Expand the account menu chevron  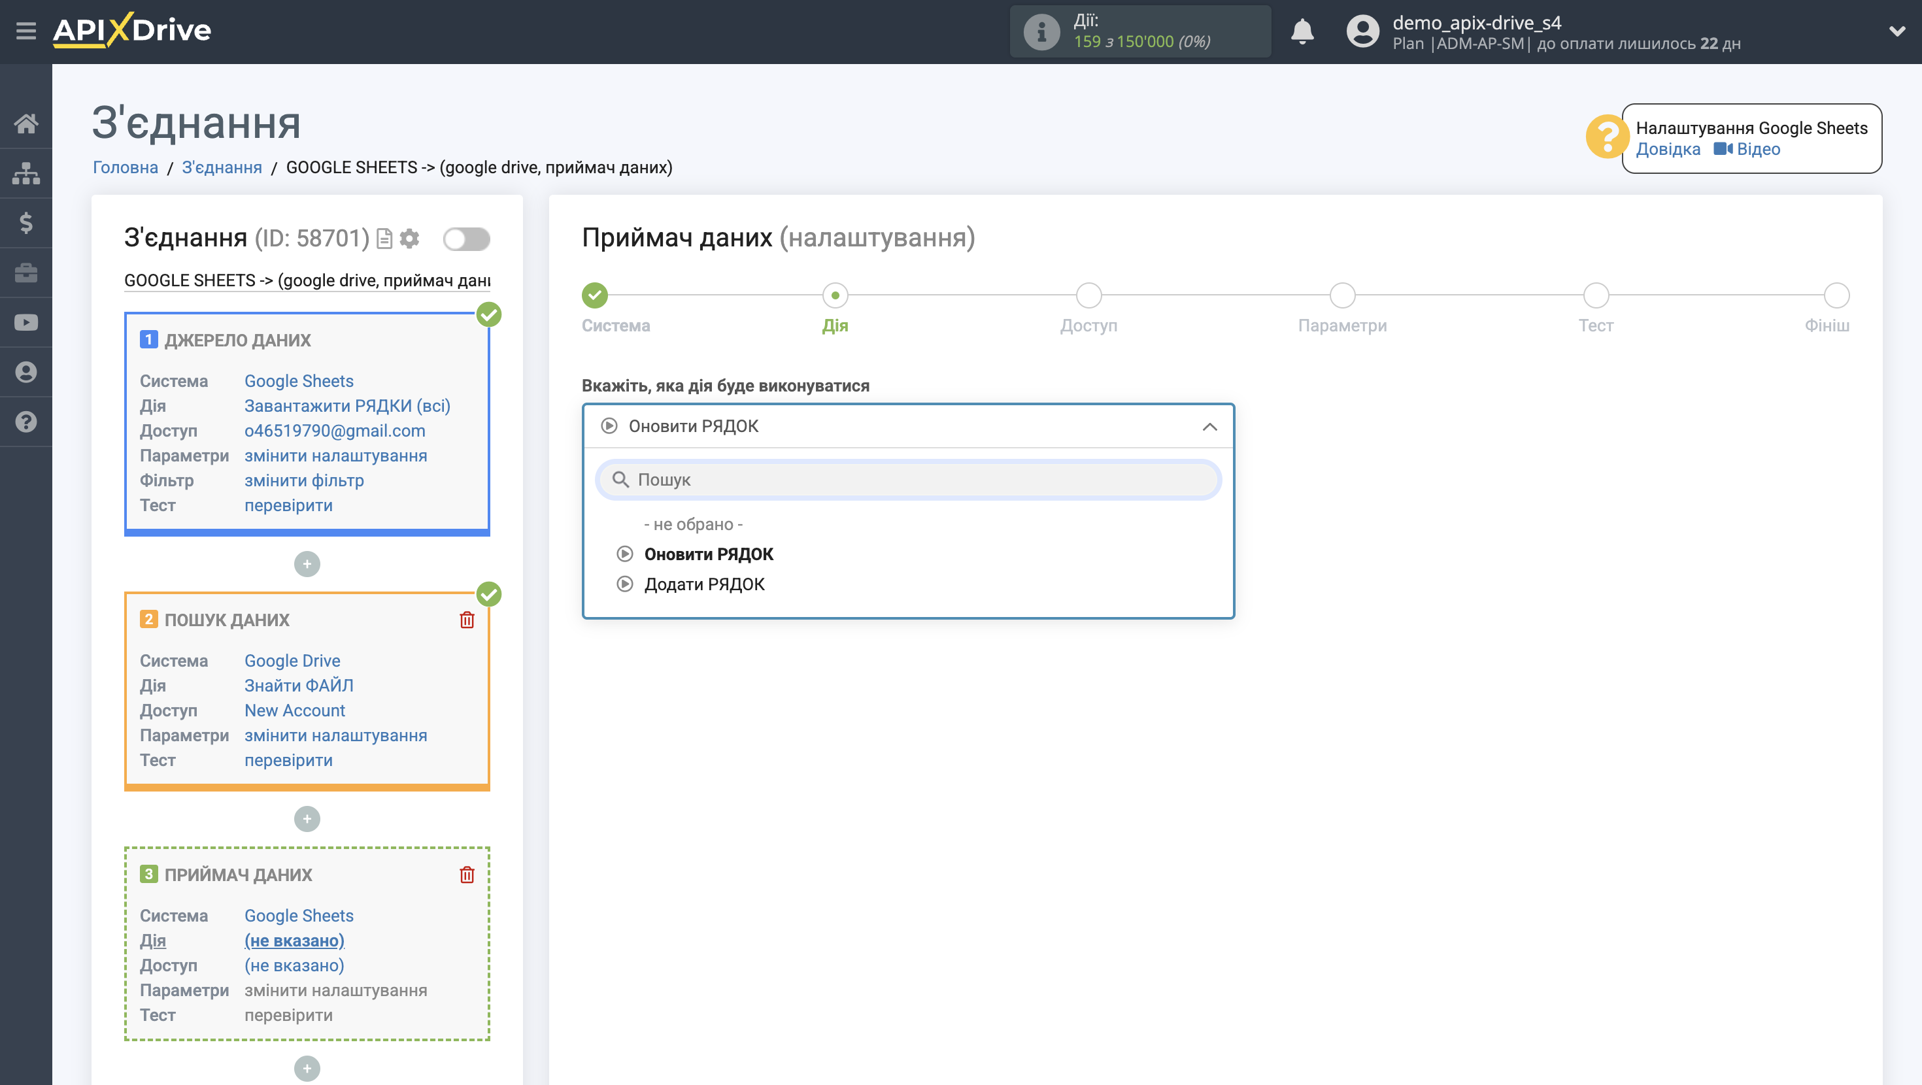click(x=1897, y=31)
